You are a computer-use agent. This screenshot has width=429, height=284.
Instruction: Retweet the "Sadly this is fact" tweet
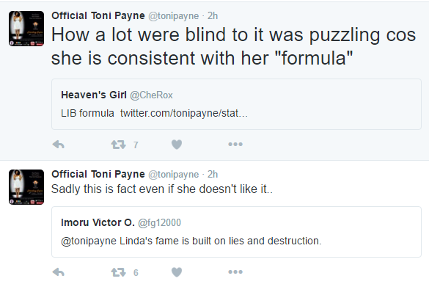(119, 272)
